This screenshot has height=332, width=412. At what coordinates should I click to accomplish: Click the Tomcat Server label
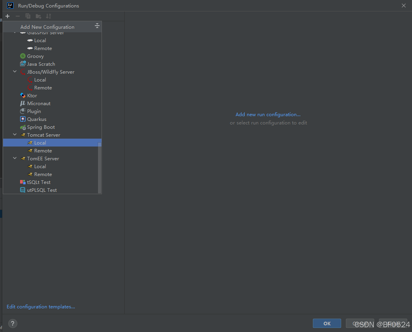[x=44, y=135]
